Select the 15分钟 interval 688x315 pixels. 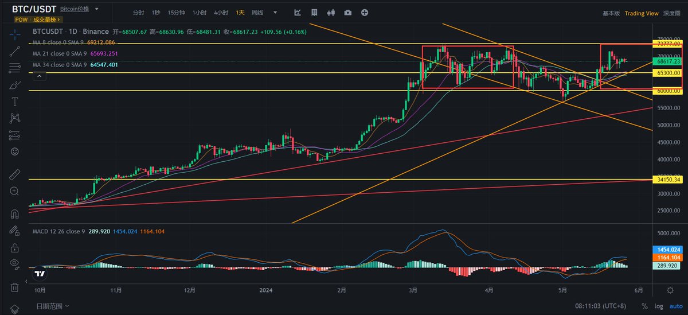point(177,13)
